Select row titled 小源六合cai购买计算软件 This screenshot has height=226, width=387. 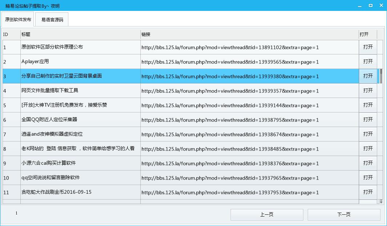(x=80, y=163)
